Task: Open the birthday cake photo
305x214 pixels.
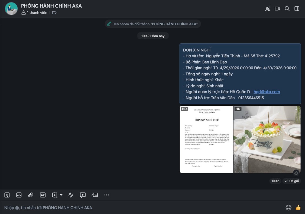Action: tap(267, 139)
